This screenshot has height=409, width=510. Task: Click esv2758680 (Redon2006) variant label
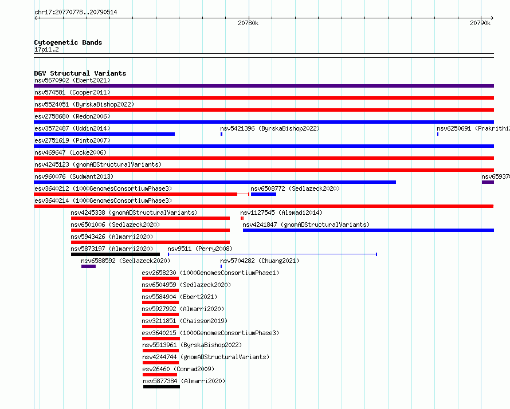click(x=72, y=116)
